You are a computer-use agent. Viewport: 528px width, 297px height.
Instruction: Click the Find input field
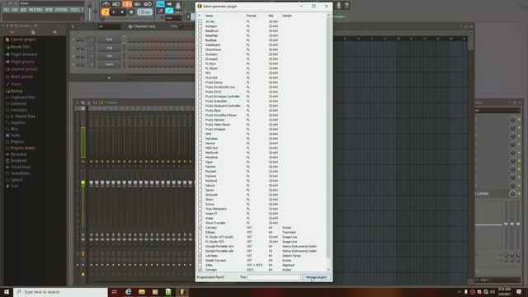coord(274,277)
